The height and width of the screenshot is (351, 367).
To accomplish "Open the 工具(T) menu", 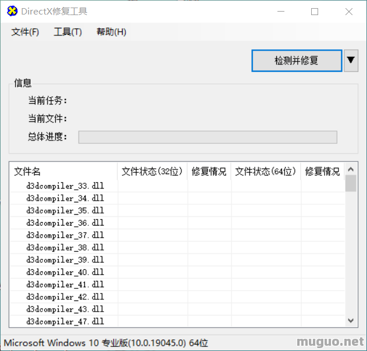I will (x=67, y=32).
